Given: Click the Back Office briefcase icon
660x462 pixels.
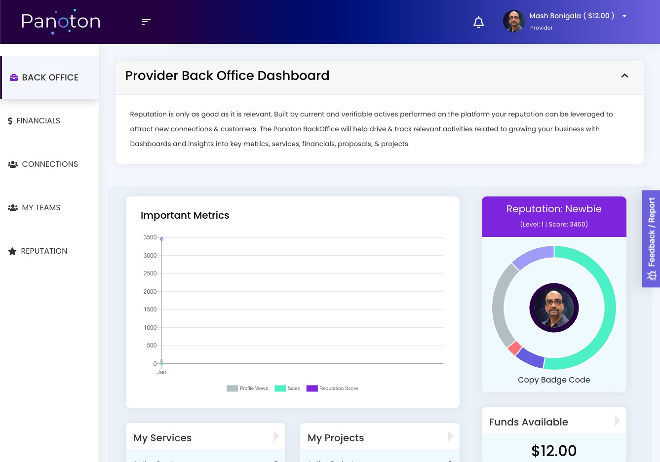Looking at the screenshot, I should pyautogui.click(x=14, y=77).
